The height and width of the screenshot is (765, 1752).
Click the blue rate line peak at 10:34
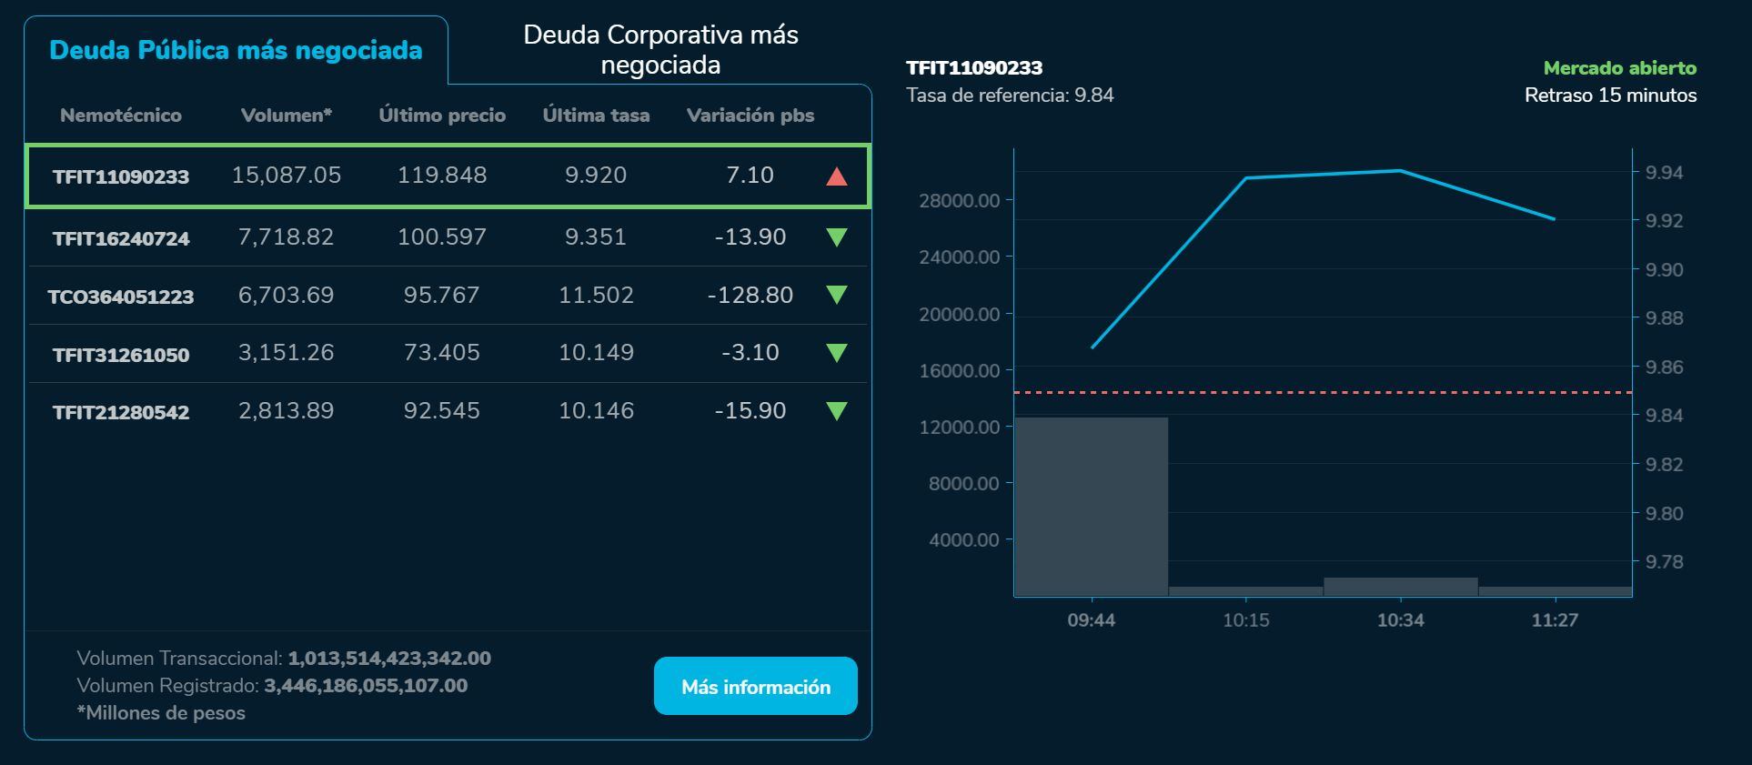[1400, 170]
